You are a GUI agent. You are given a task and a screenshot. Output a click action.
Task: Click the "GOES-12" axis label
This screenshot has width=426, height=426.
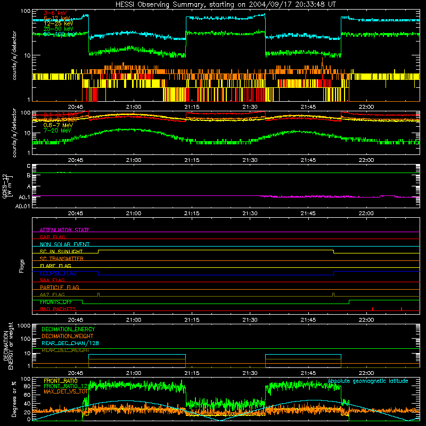(x=5, y=186)
